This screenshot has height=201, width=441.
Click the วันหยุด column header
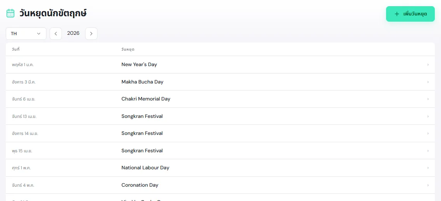[128, 49]
